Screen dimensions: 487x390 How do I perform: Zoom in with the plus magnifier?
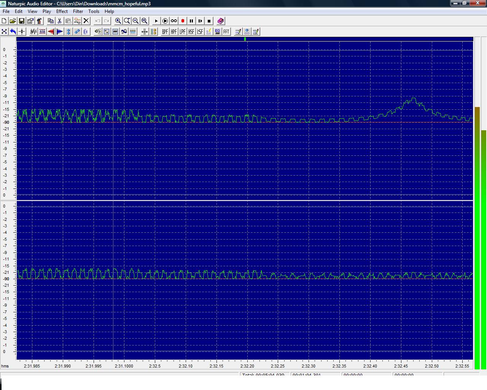(118, 21)
